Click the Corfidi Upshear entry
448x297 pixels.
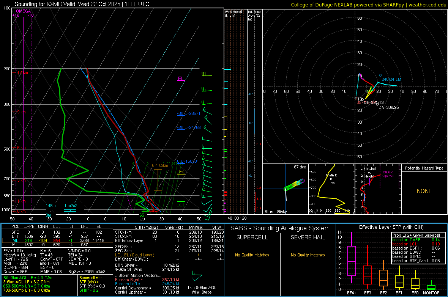tap(147, 292)
